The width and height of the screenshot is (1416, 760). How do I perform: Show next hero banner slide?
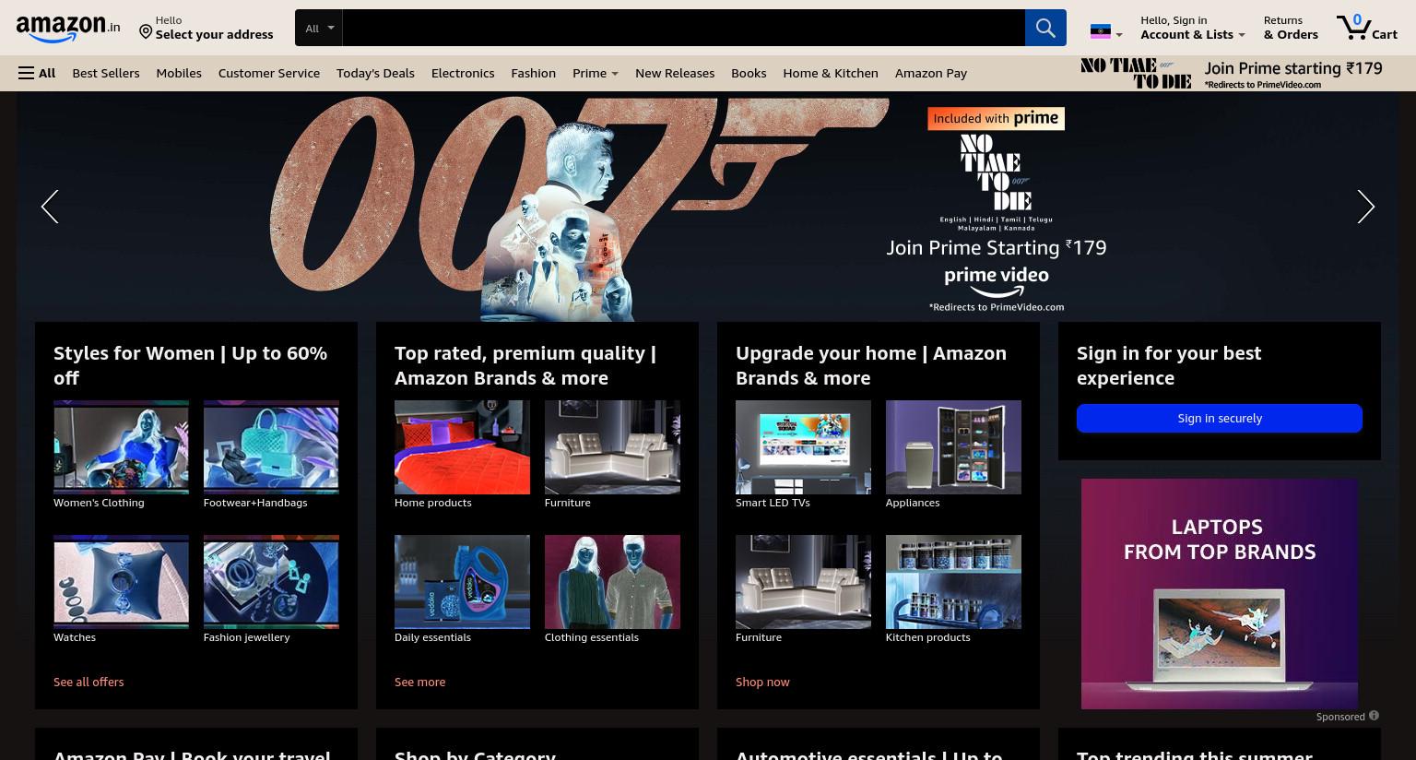(x=1365, y=207)
